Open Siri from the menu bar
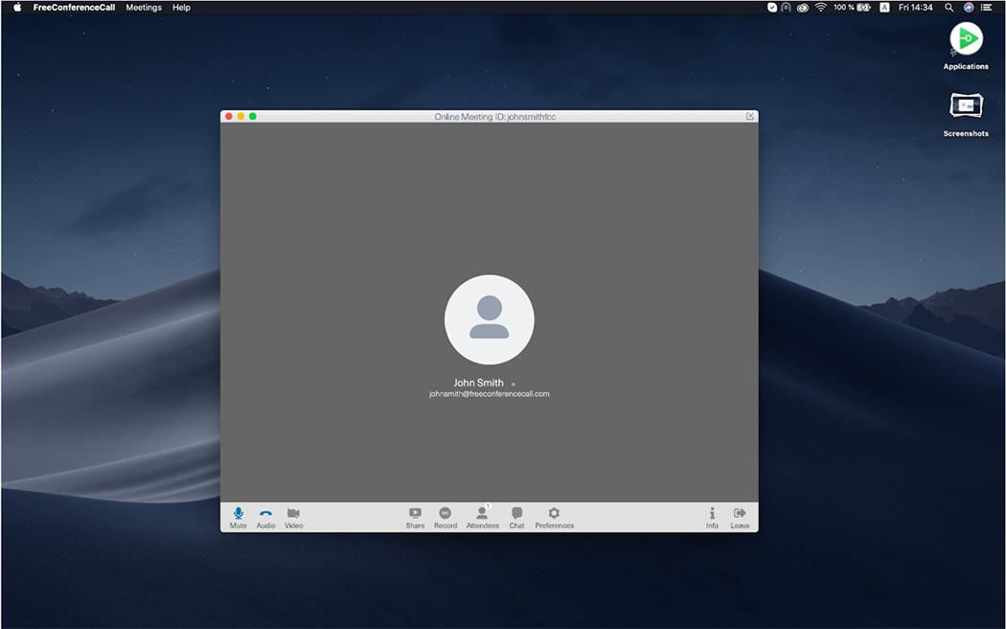This screenshot has width=1006, height=629. (968, 7)
